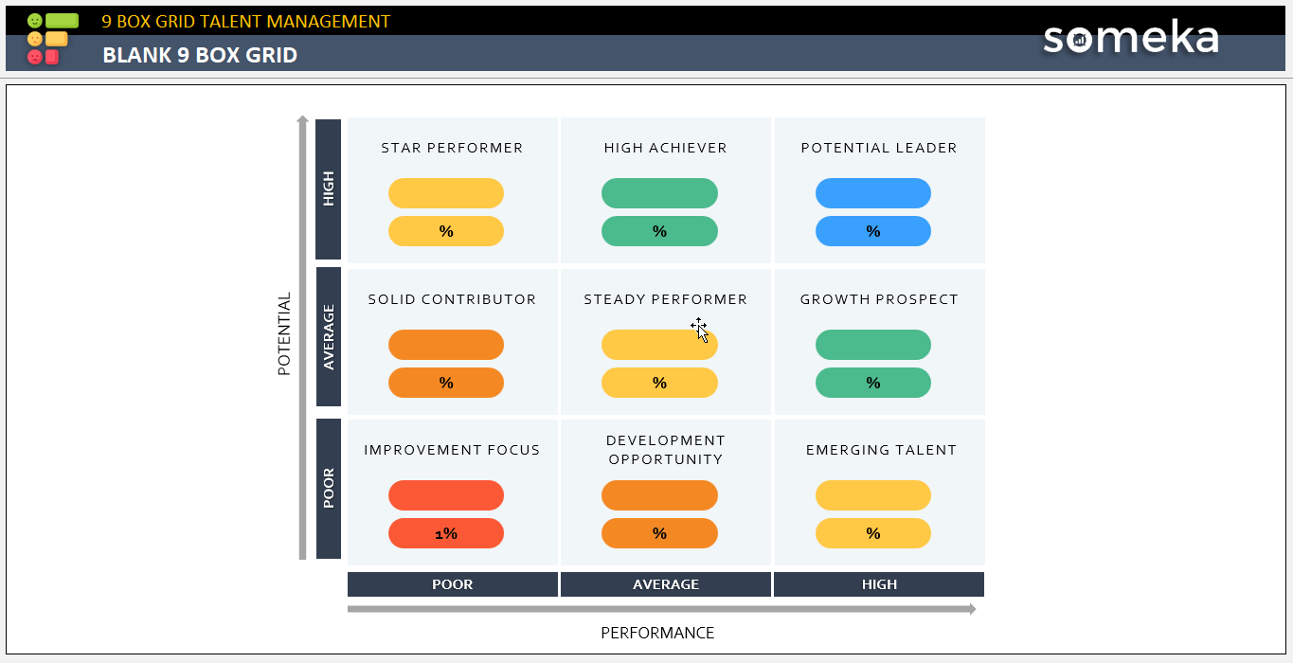Click the Solid Contributor orange count pill
This screenshot has width=1293, height=663.
(x=446, y=345)
